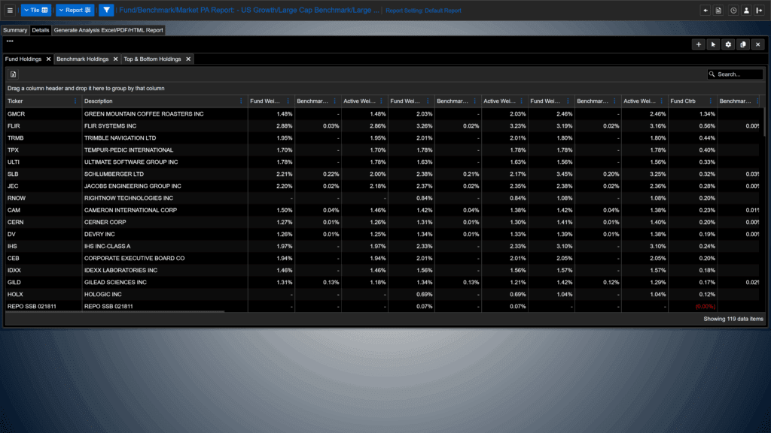Click the duplicate panel icon
The width and height of the screenshot is (771, 433).
point(743,44)
